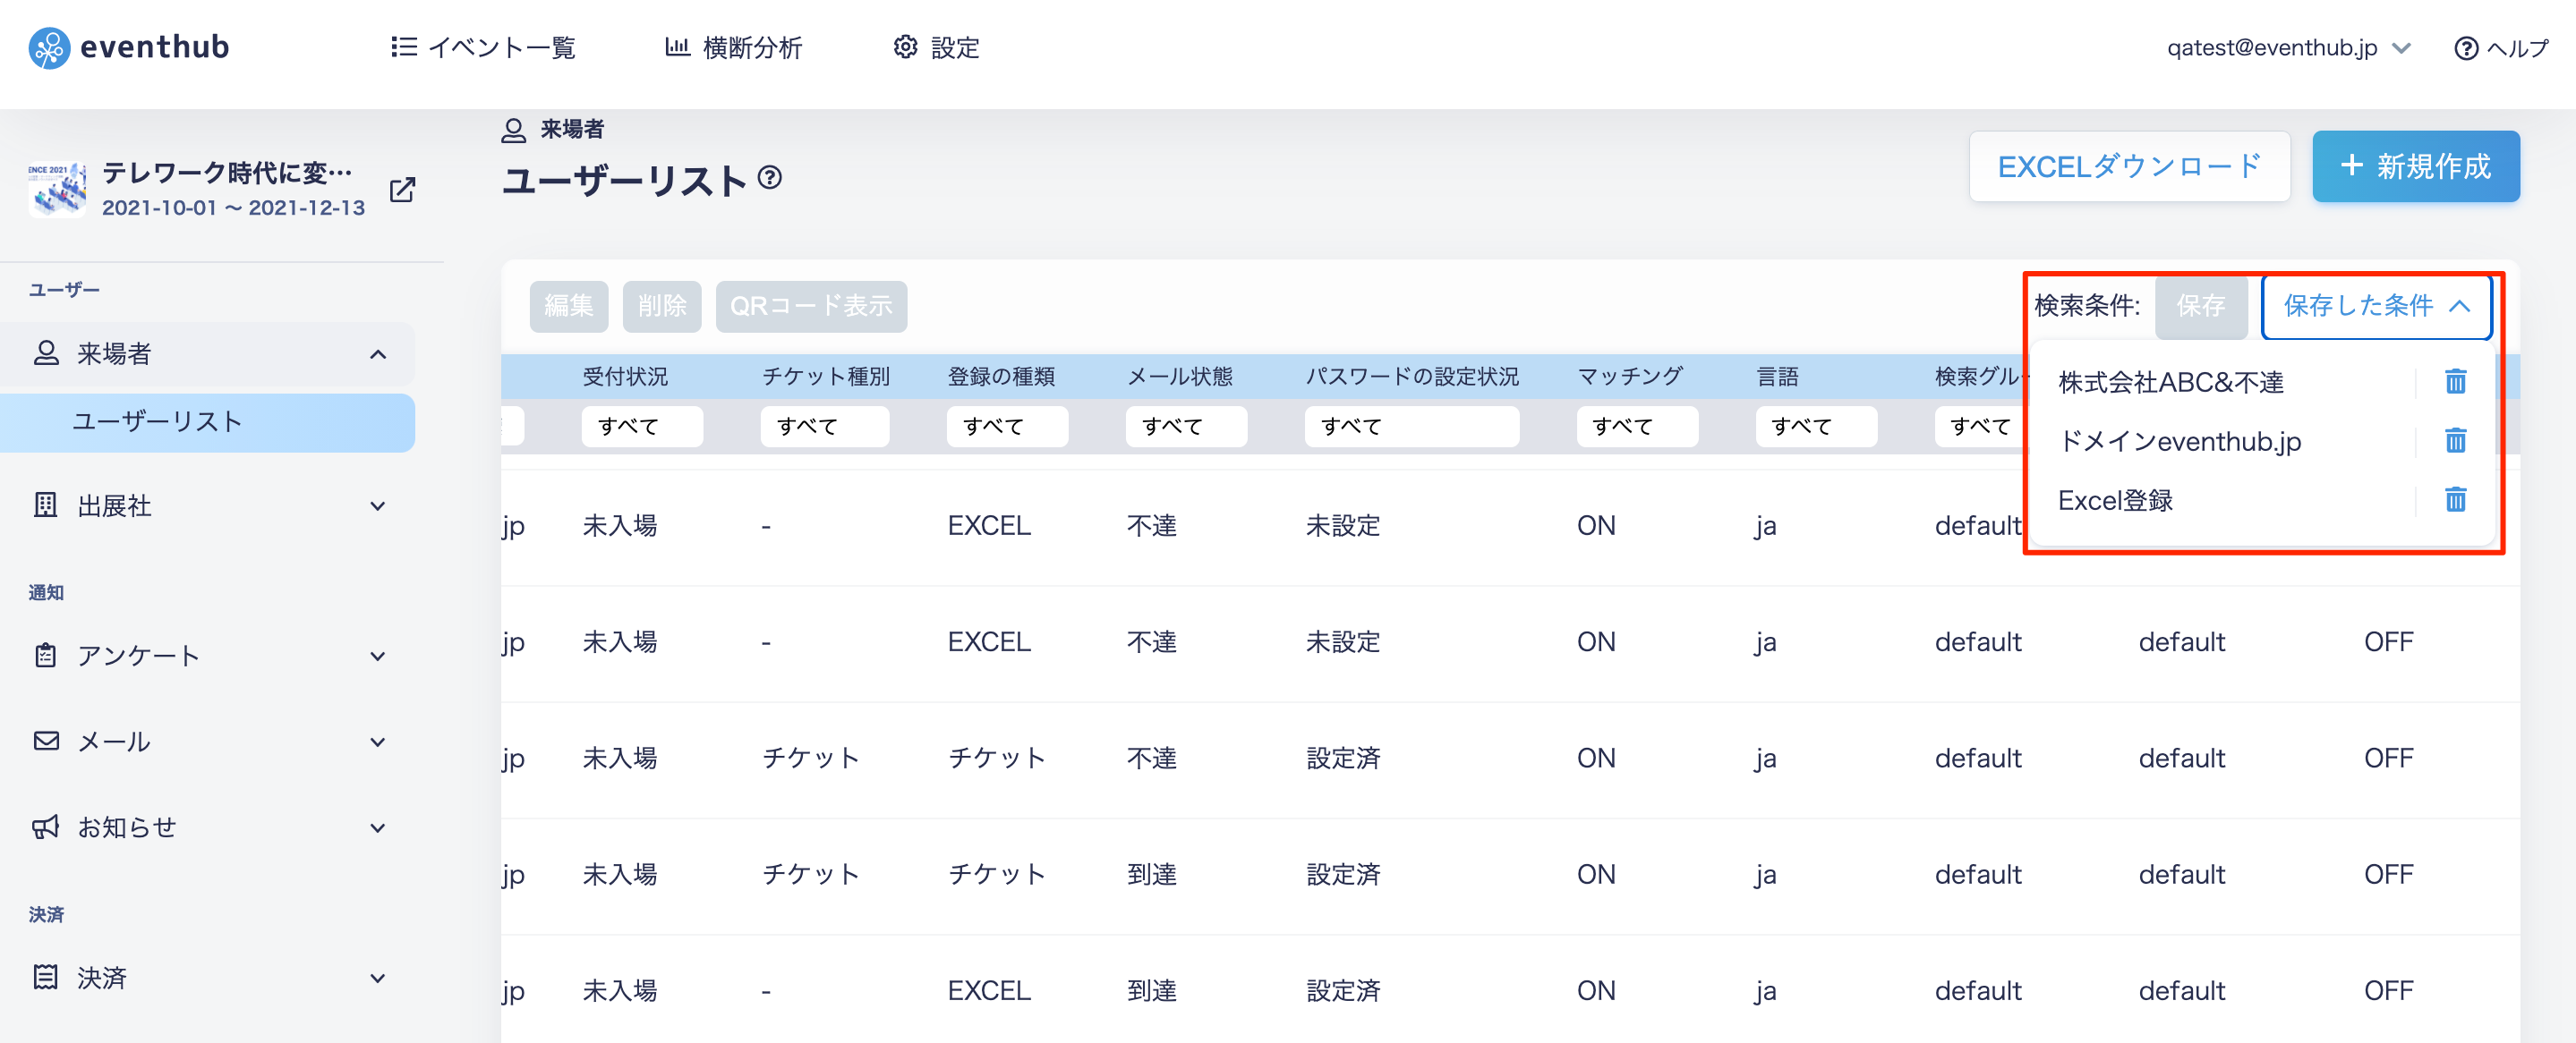Click the 編集 button
This screenshot has width=2576, height=1043.
pos(568,306)
